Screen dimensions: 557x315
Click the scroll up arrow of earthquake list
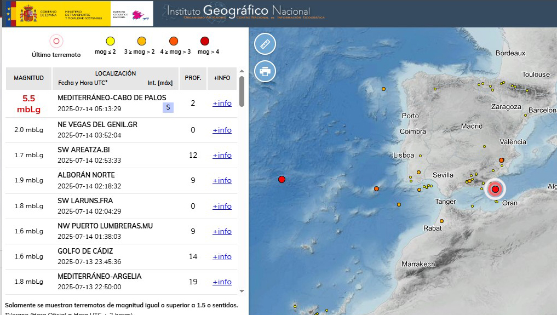[242, 71]
